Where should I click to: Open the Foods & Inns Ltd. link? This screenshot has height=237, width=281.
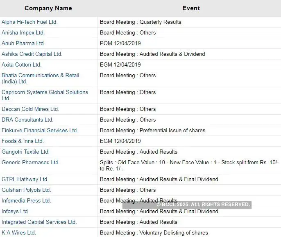(x=23, y=141)
